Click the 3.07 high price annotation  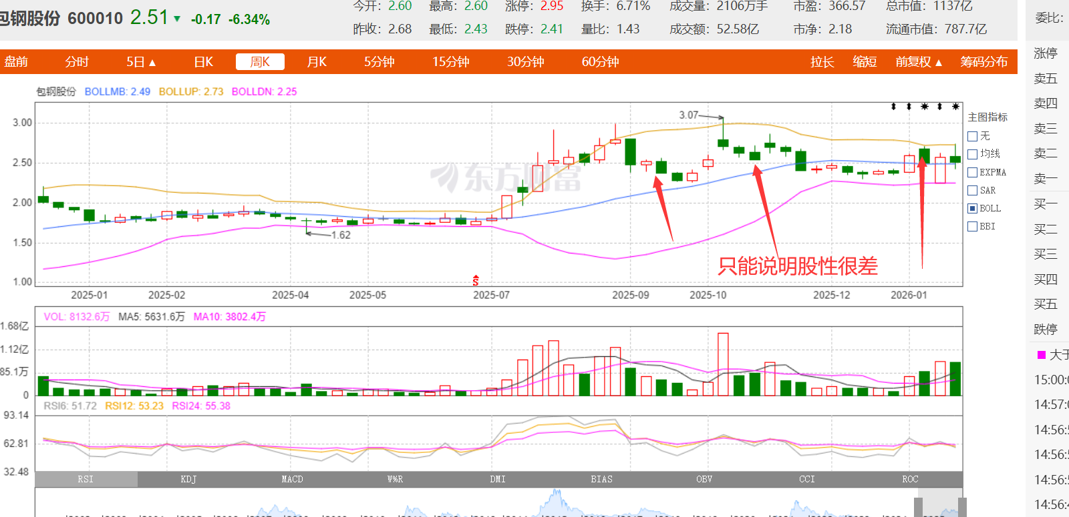point(688,115)
